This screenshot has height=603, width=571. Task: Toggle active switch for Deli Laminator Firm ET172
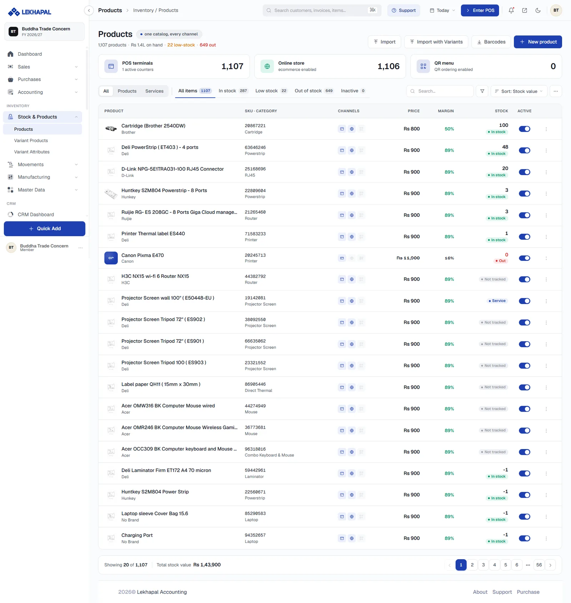coord(524,474)
